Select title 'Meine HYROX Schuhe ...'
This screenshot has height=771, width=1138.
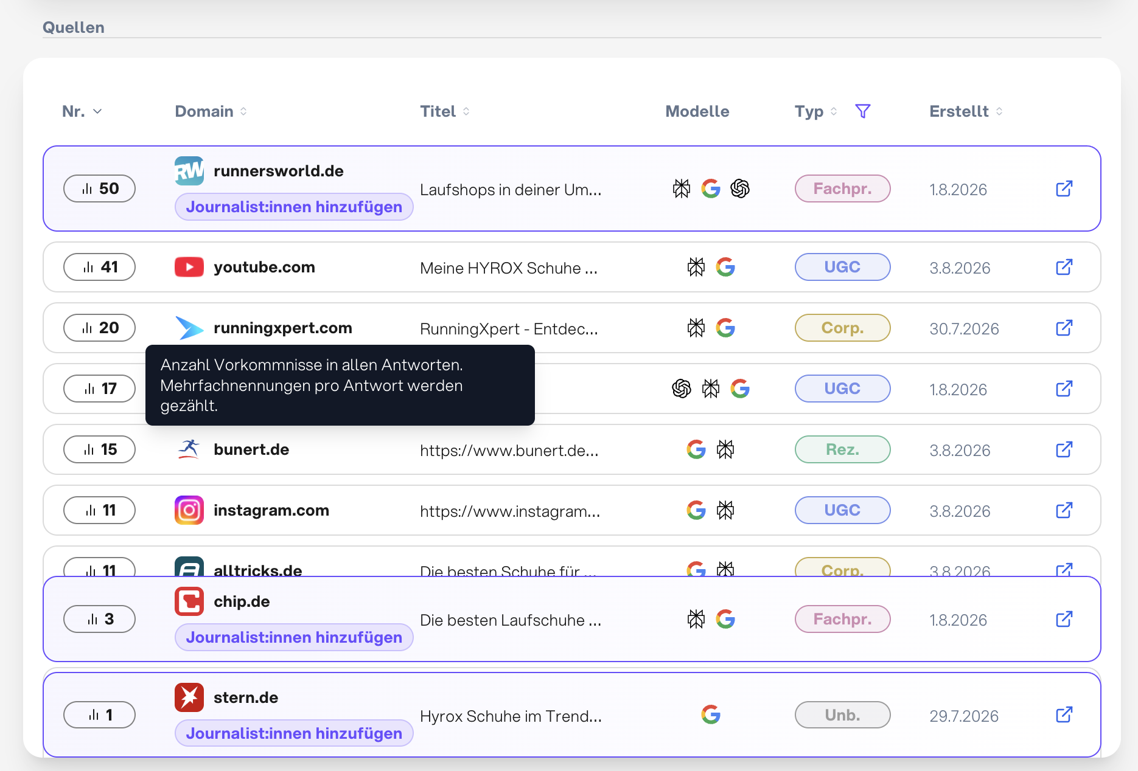click(509, 268)
